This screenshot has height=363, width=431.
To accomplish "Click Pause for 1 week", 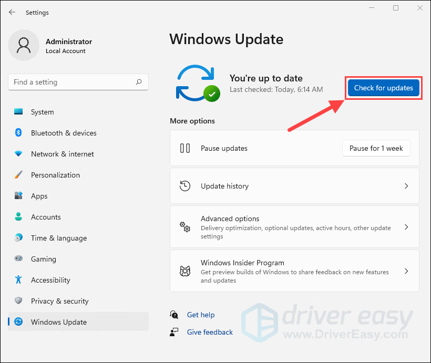I will coord(376,148).
